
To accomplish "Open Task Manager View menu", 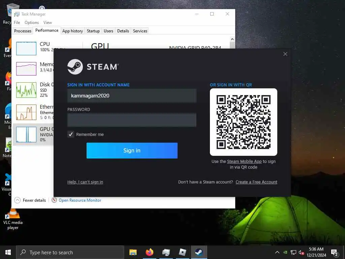I will coord(48,23).
